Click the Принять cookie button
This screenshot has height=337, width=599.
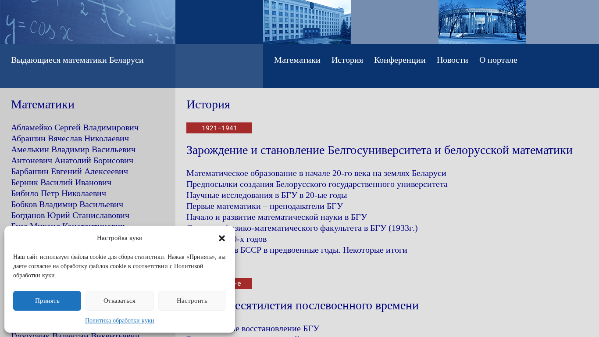47,301
